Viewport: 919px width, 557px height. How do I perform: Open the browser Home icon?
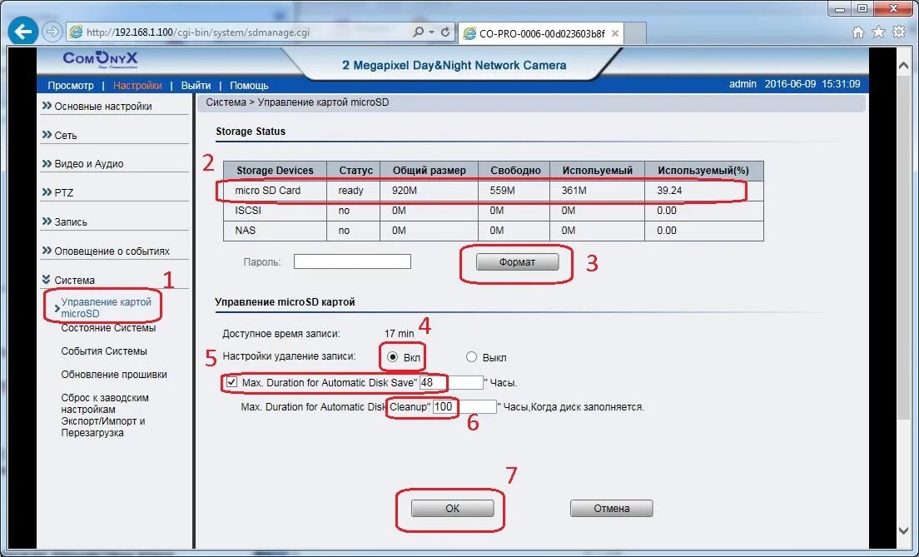pyautogui.click(x=858, y=32)
